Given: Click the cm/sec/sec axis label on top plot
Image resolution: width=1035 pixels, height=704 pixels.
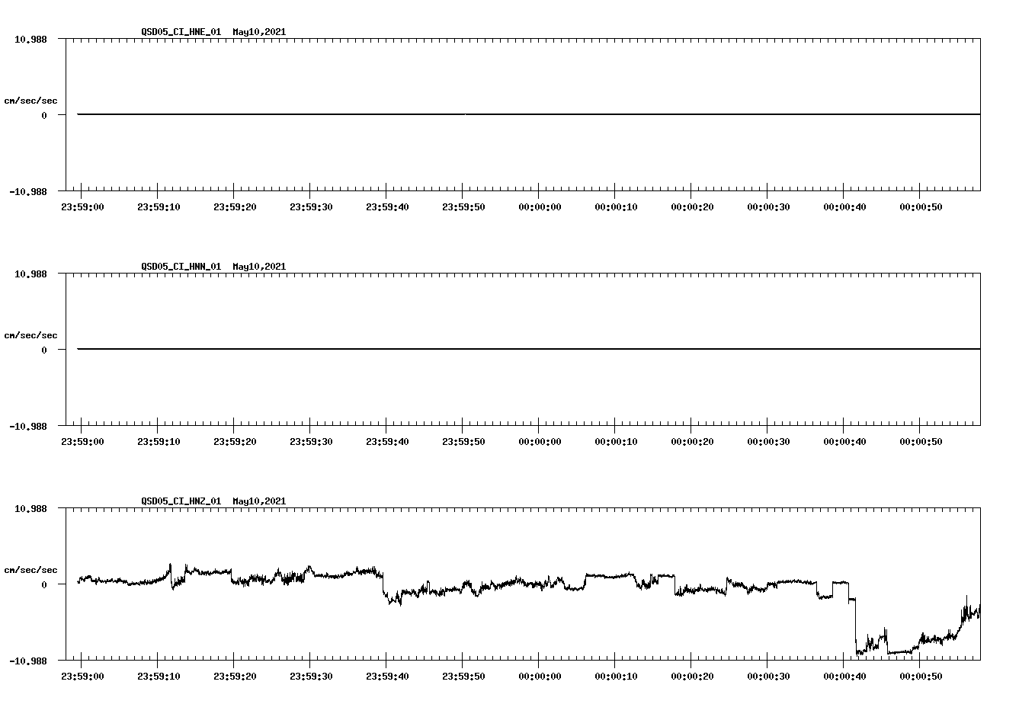Looking at the screenshot, I should coord(30,98).
